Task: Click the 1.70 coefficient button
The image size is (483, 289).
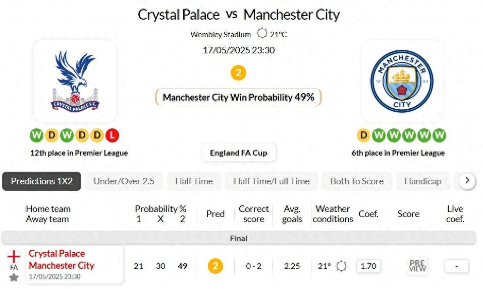Action: [x=368, y=266]
